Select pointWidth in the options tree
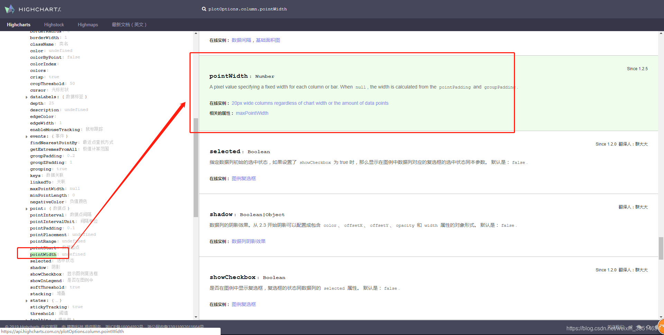The width and height of the screenshot is (664, 335). click(43, 254)
